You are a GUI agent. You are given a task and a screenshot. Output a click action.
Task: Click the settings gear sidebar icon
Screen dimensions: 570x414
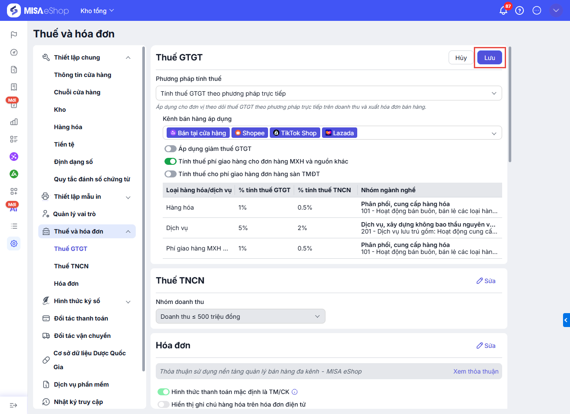coord(14,244)
